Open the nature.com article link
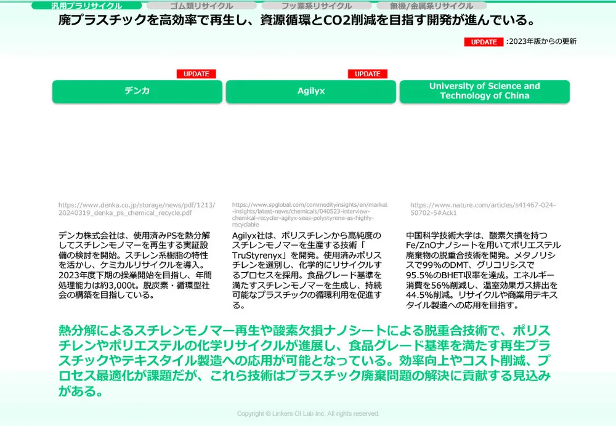Viewport: 616px width, 426px height. point(482,209)
